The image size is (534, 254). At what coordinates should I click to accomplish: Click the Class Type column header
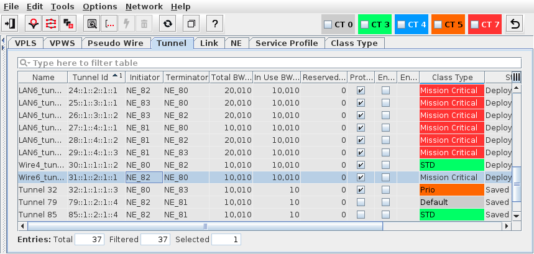click(x=452, y=78)
